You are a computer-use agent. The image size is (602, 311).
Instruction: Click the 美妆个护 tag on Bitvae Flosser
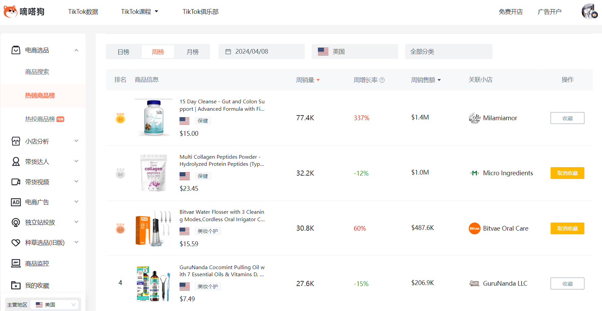[x=208, y=231]
